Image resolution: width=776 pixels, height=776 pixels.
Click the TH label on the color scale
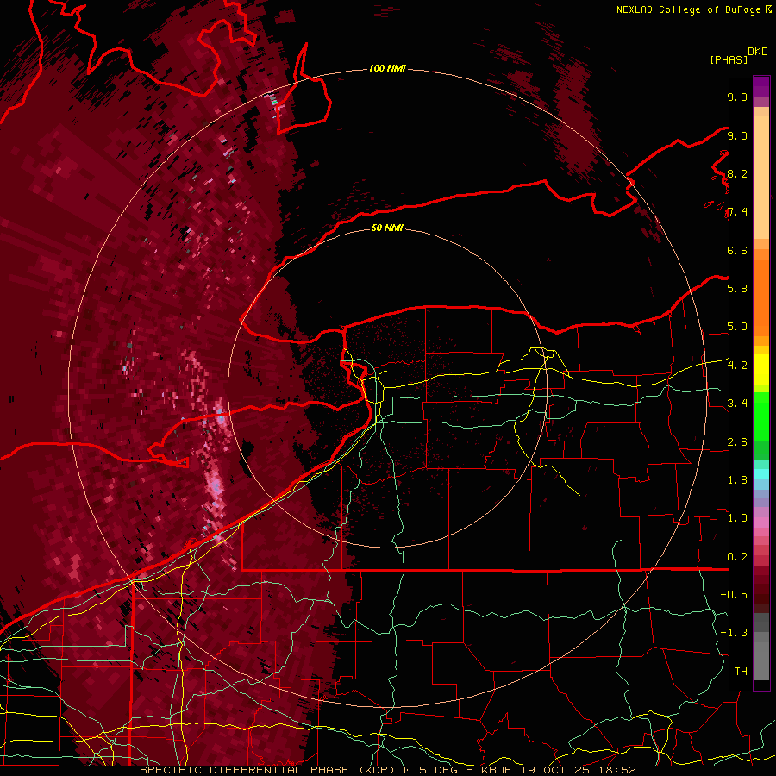pos(741,672)
